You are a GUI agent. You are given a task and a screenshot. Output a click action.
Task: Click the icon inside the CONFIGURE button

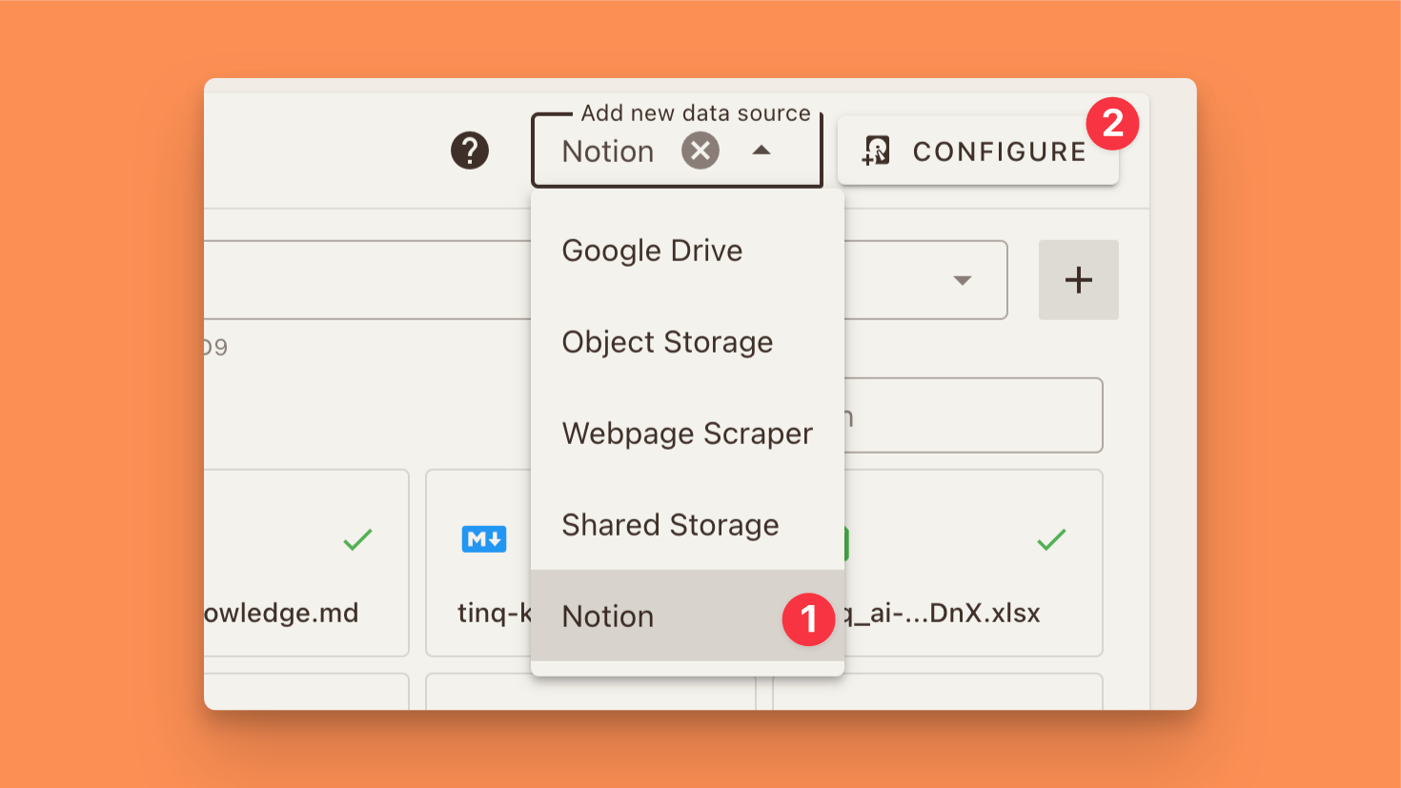pyautogui.click(x=877, y=151)
